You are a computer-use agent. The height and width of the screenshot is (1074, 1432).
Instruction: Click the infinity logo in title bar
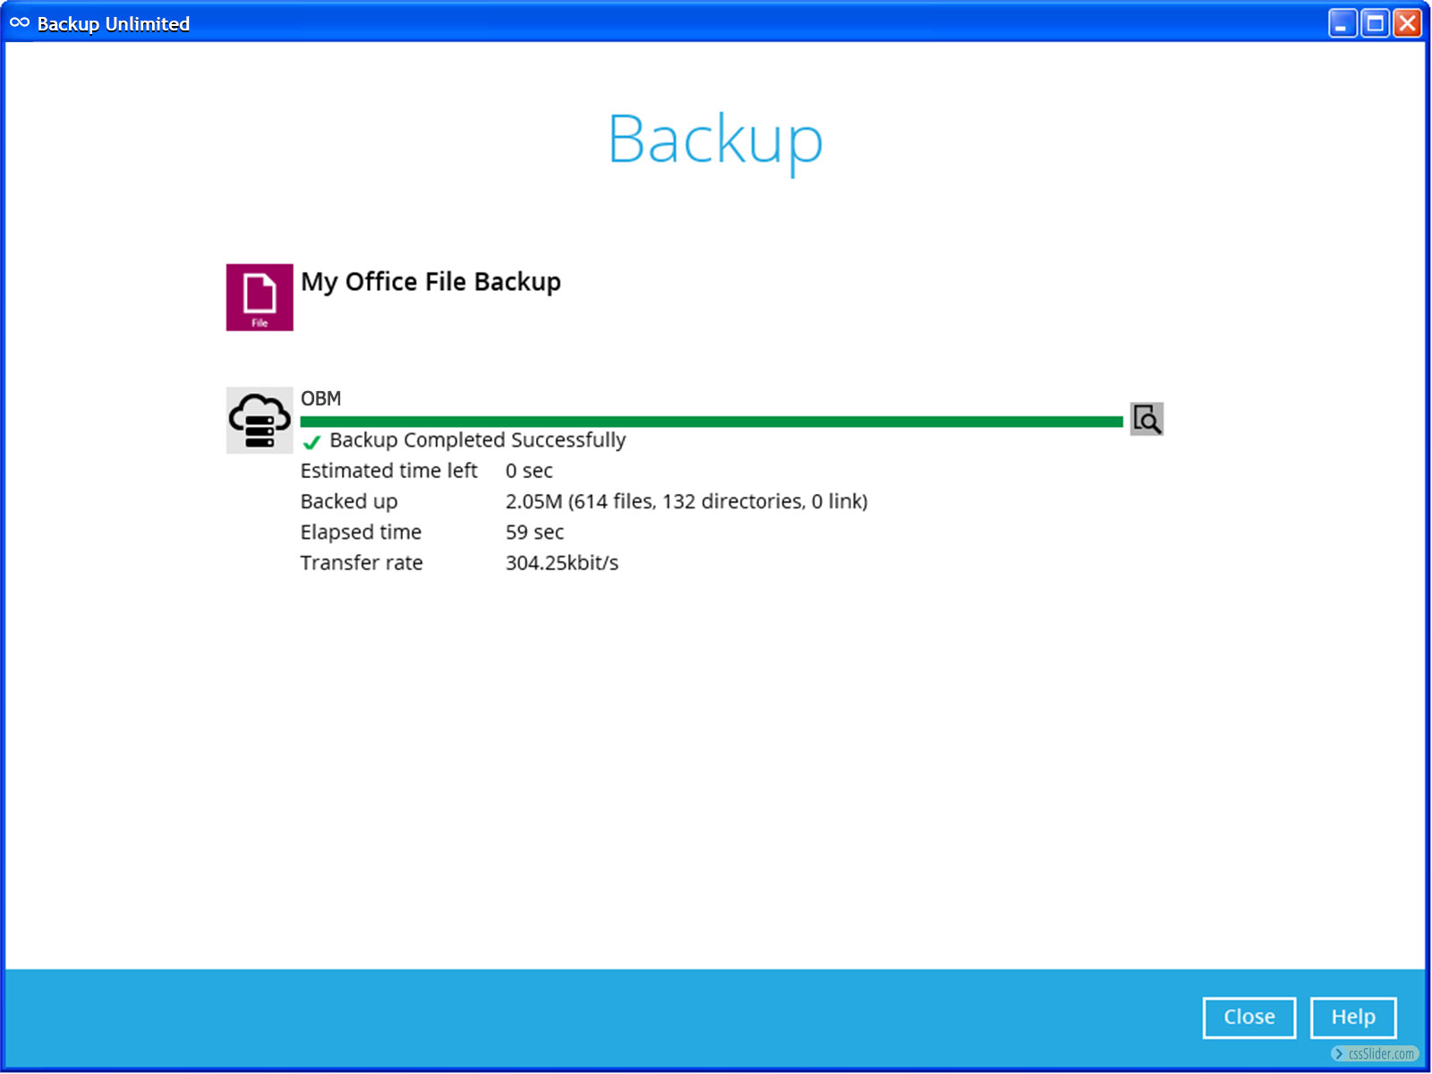point(20,23)
